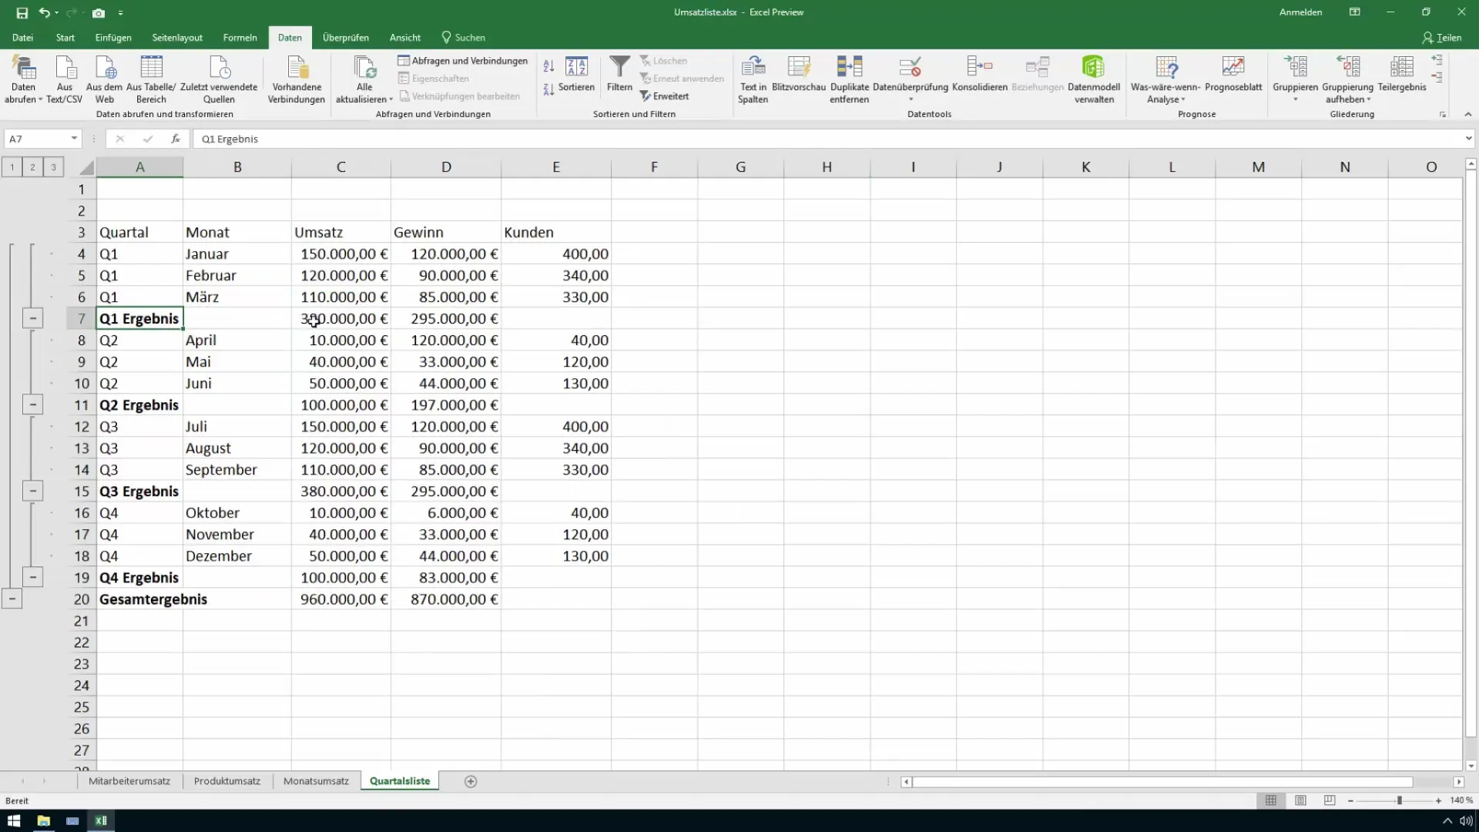Viewport: 1479px width, 832px height.
Task: Click Abfragen und Verbindungen
Action: 462,61
